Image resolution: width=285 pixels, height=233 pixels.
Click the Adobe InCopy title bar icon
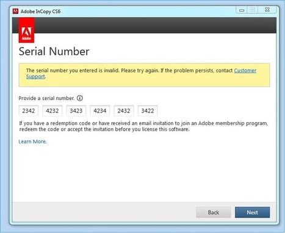(x=15, y=11)
